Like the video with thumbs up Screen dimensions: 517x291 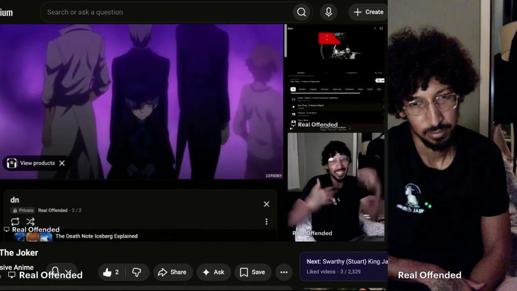(x=111, y=272)
